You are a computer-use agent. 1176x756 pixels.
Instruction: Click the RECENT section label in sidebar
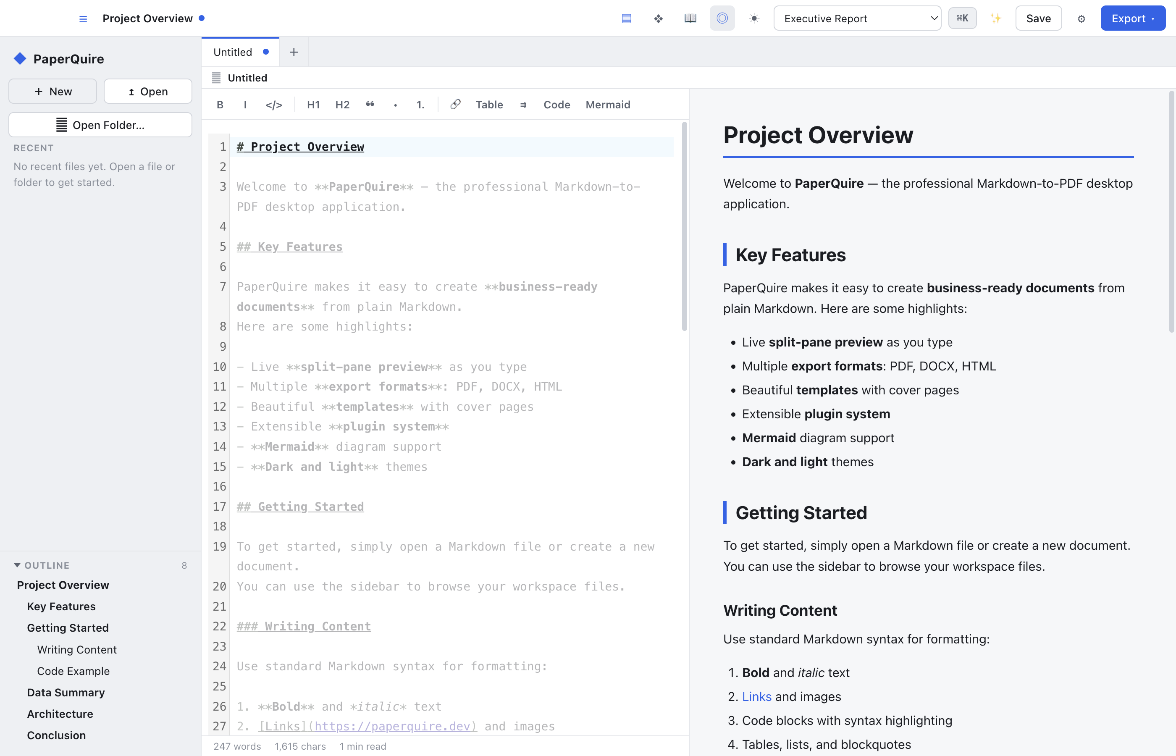[33, 148]
